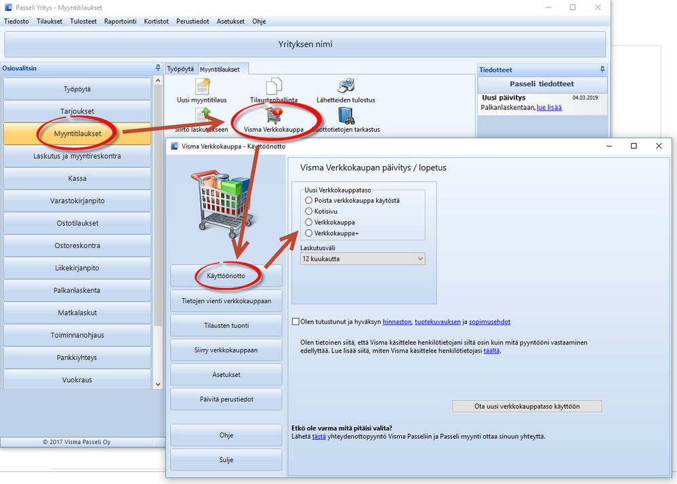Click Visma Verkkokauppa dialog title icon
Screen dimensions: 677x484
click(174, 146)
